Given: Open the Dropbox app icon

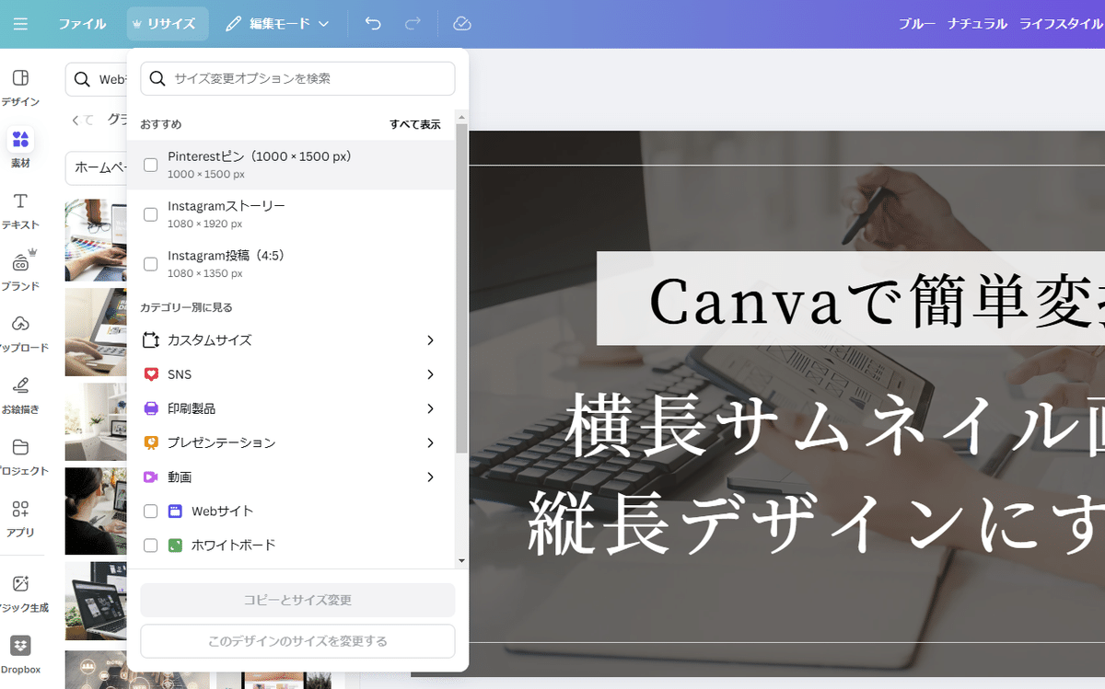Looking at the screenshot, I should [x=20, y=654].
